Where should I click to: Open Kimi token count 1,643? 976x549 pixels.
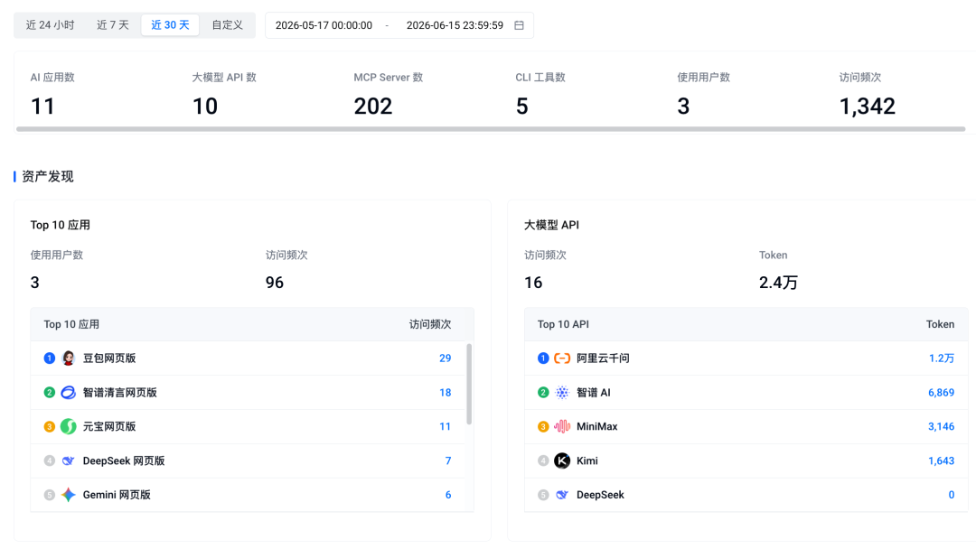[941, 461]
